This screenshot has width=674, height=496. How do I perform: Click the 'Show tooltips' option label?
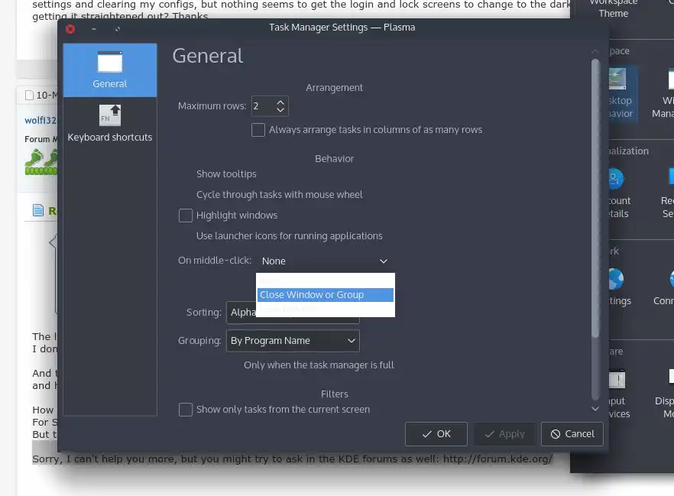point(226,174)
